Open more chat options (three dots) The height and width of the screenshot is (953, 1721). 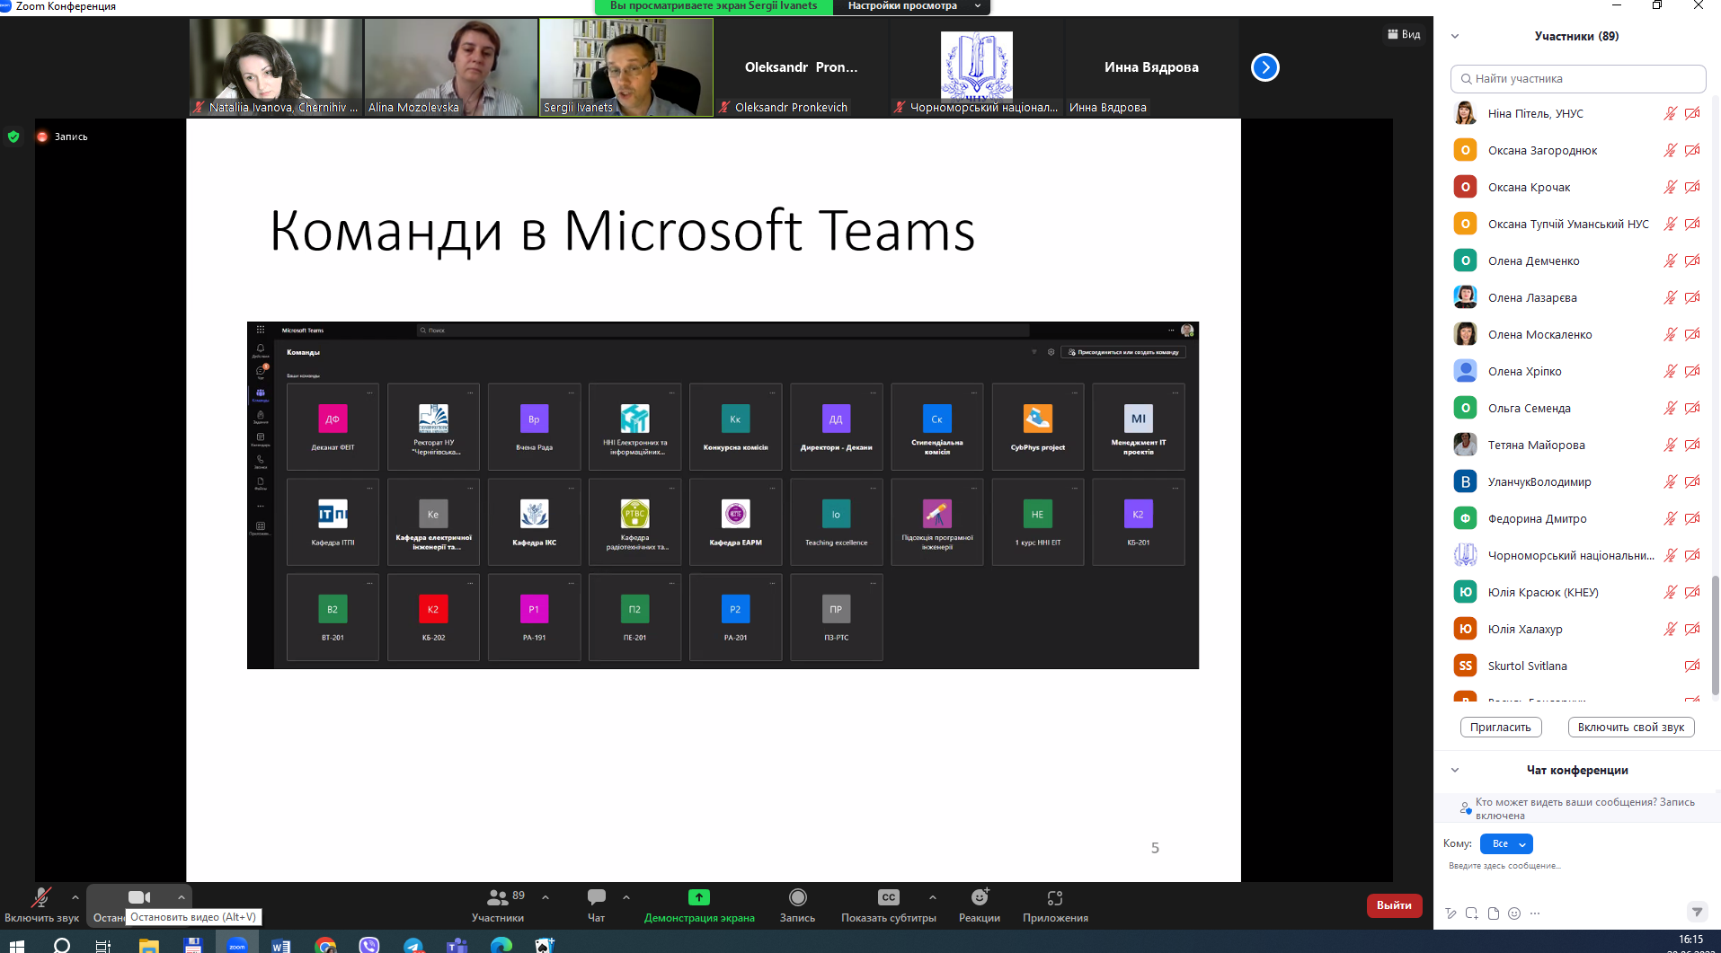[1535, 913]
